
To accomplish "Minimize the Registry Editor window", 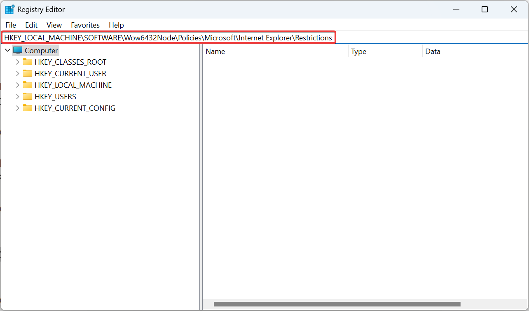I will point(456,9).
